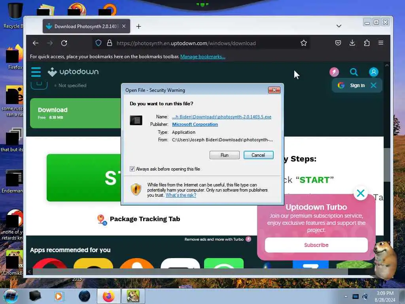Image resolution: width=405 pixels, height=304 pixels.
Task: Click the network monitor tray icon
Action: coord(356,296)
